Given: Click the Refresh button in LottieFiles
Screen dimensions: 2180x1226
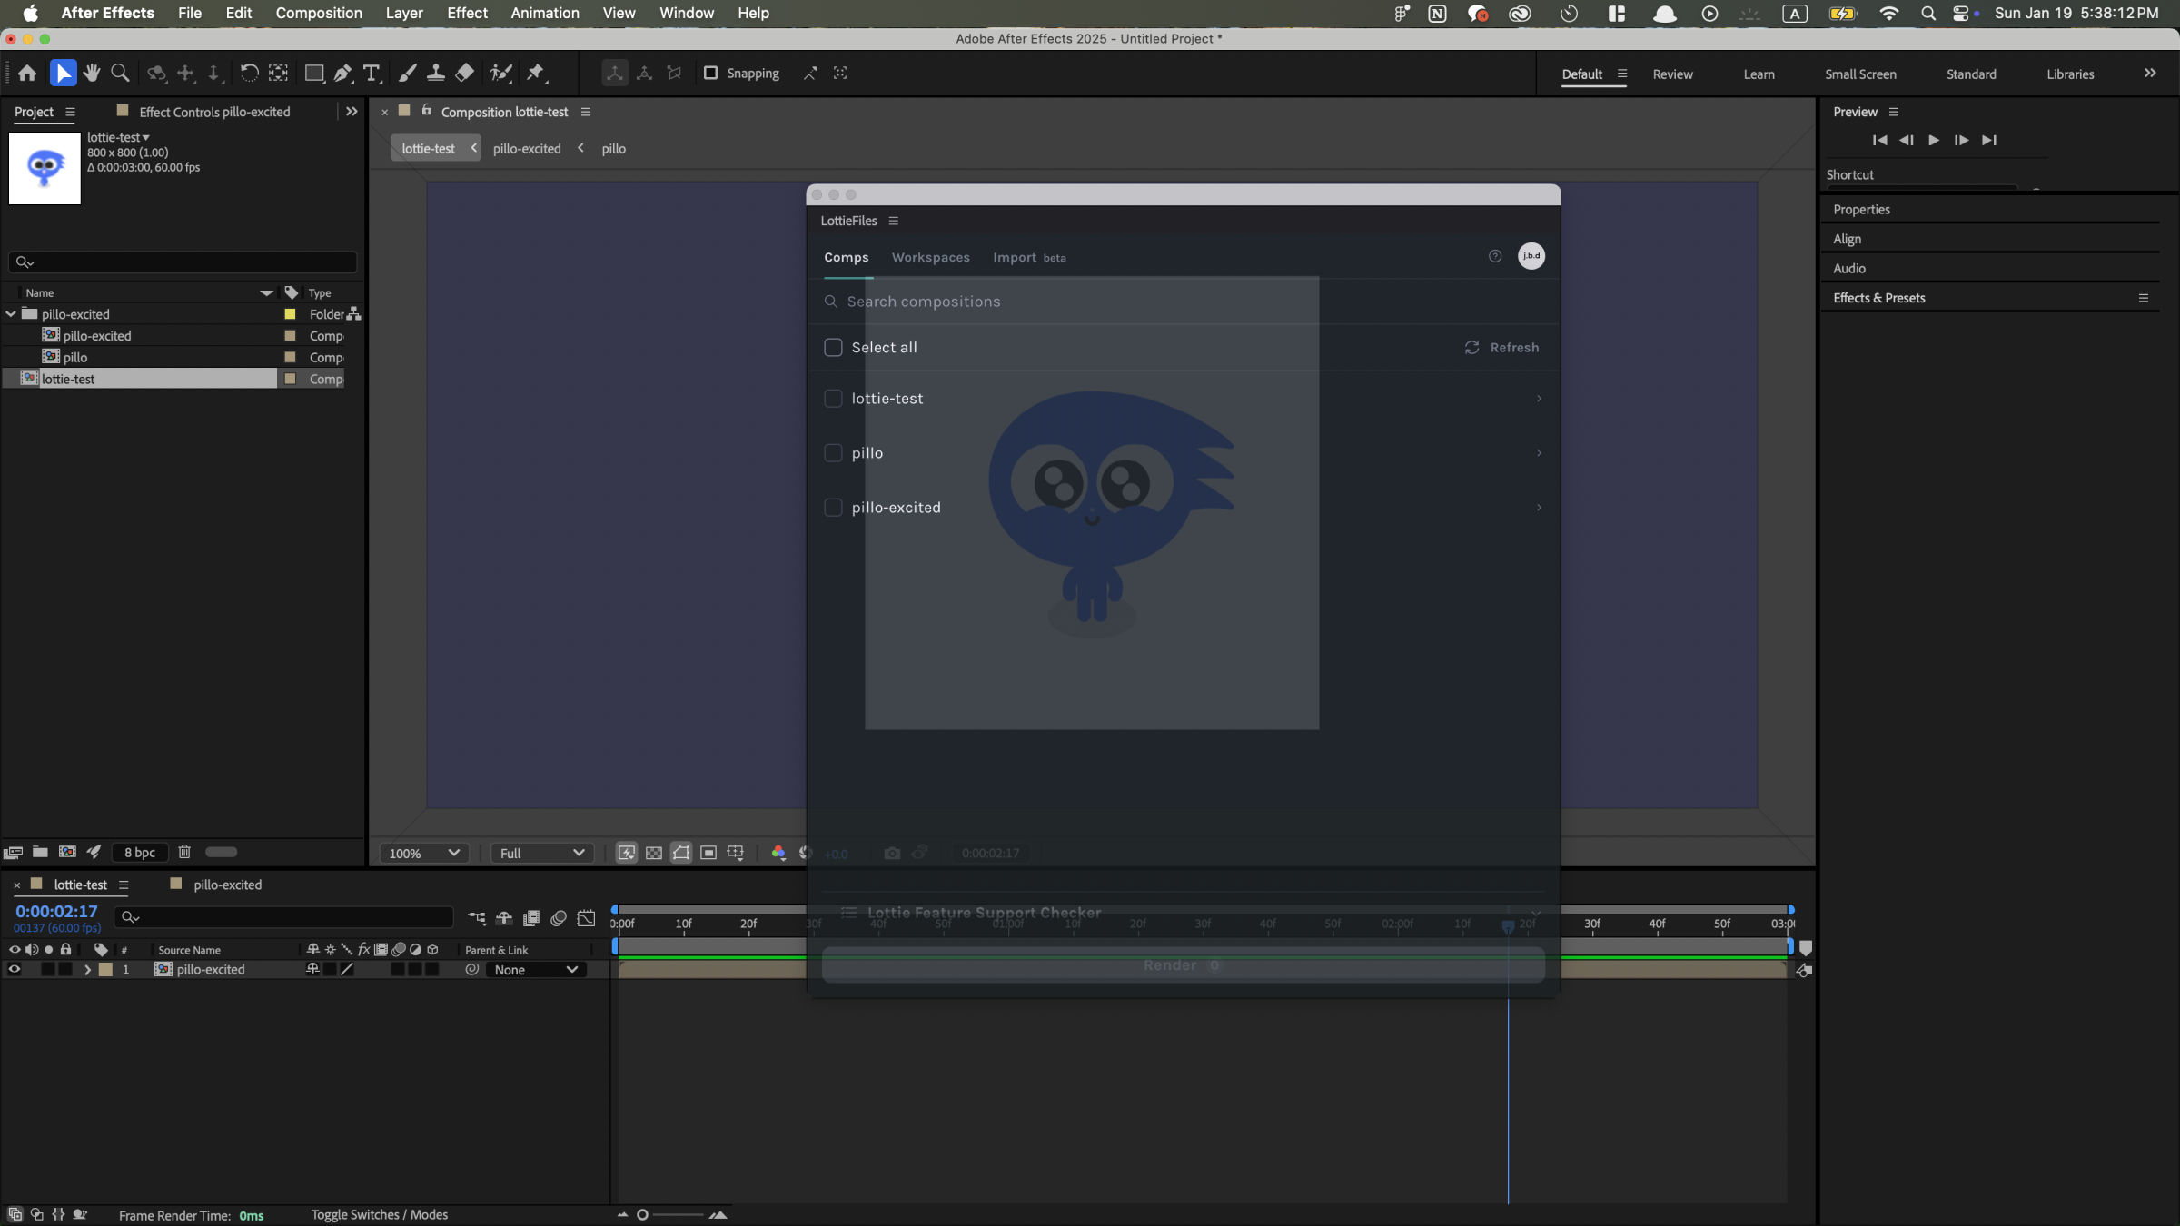Looking at the screenshot, I should pyautogui.click(x=1501, y=347).
